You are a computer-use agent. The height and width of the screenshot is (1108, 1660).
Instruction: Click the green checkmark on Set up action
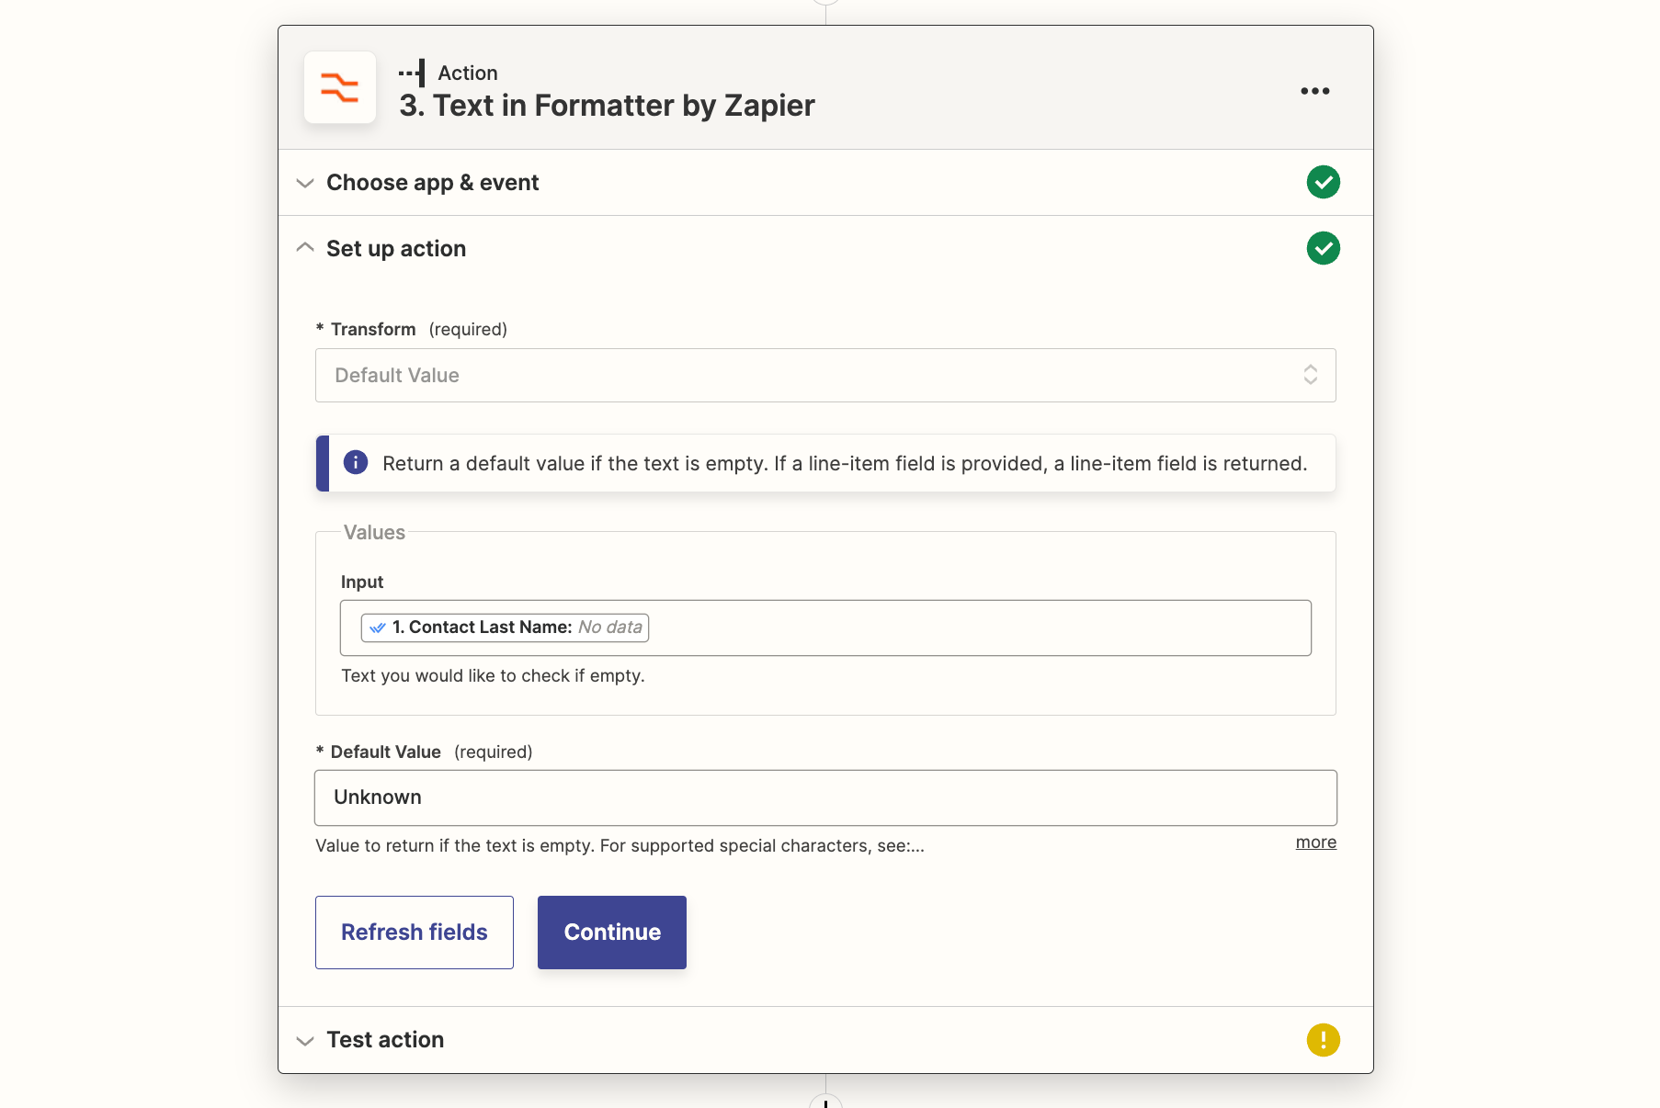1323,248
